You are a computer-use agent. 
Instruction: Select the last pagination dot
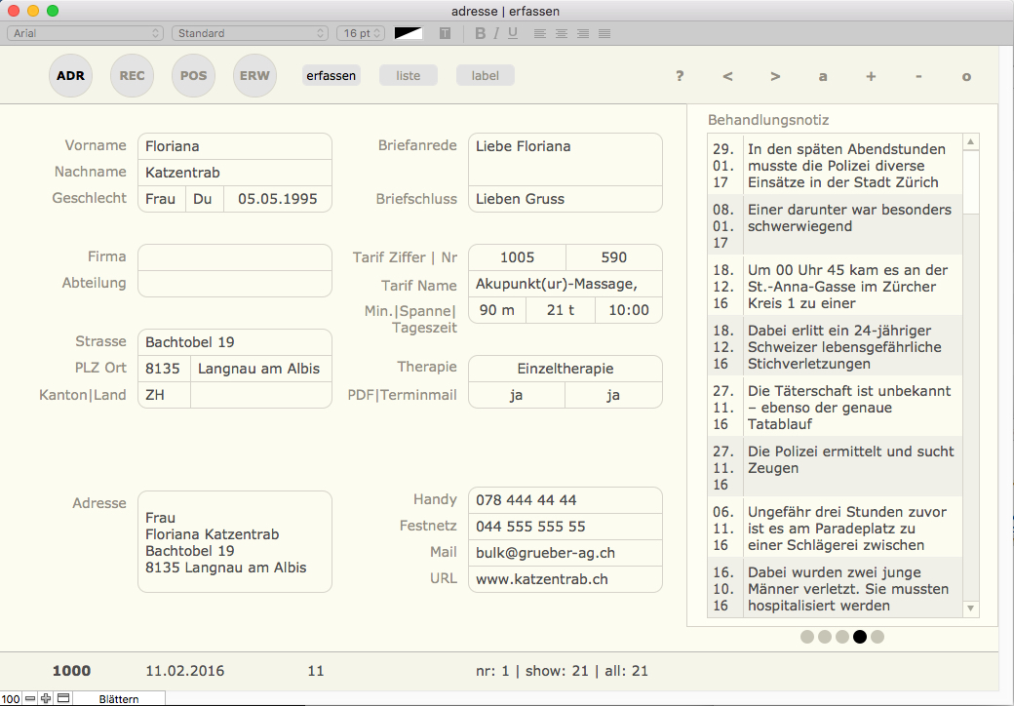pyautogui.click(x=877, y=637)
